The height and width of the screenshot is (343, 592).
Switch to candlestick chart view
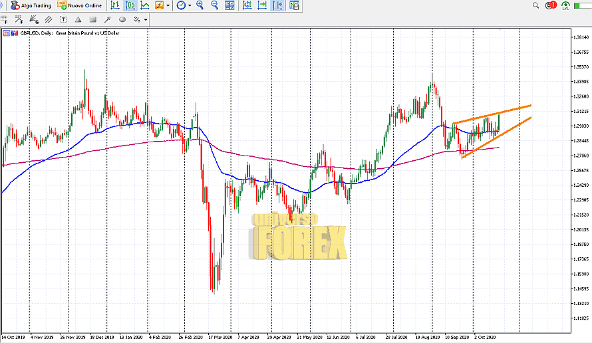pyautogui.click(x=130, y=5)
